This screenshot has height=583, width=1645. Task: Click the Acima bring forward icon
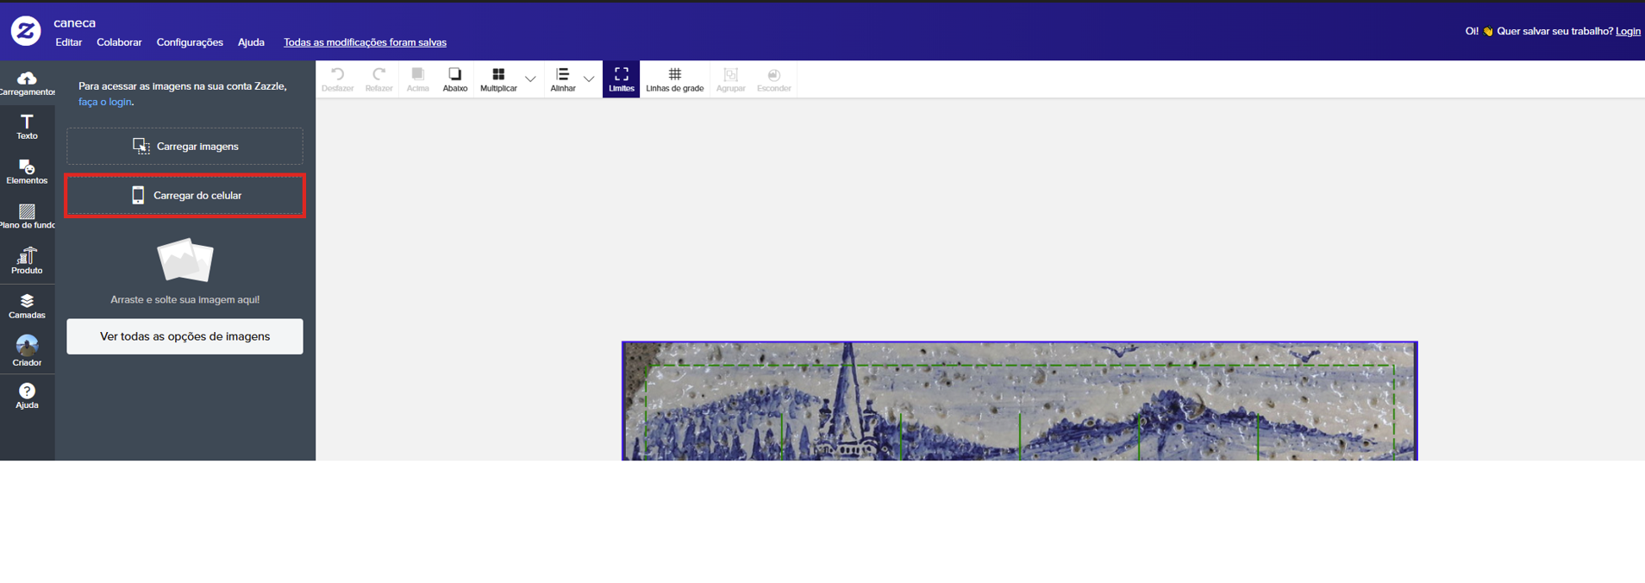pyautogui.click(x=417, y=79)
